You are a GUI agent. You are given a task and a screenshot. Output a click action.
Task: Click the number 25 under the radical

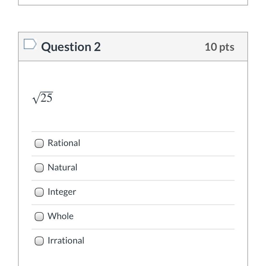point(47,98)
